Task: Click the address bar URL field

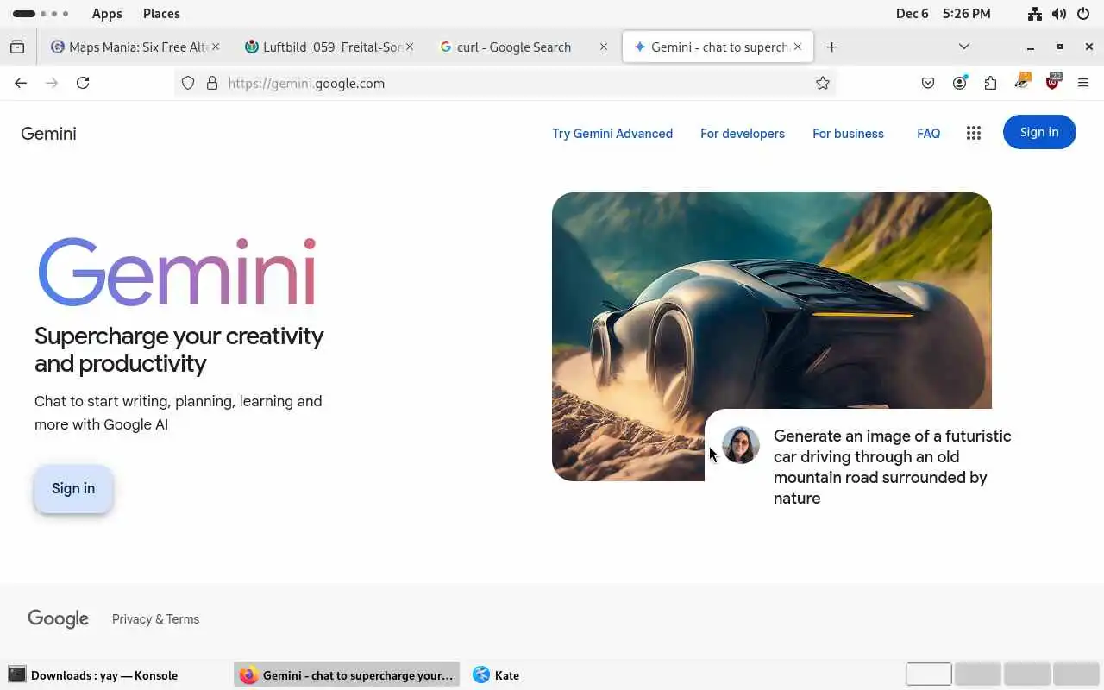Action: 505,84
